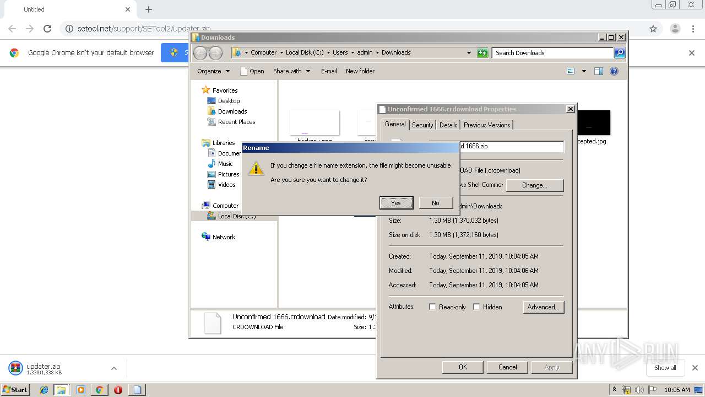The width and height of the screenshot is (705, 397).
Task: Open the Windows Start menu
Action: coord(15,389)
